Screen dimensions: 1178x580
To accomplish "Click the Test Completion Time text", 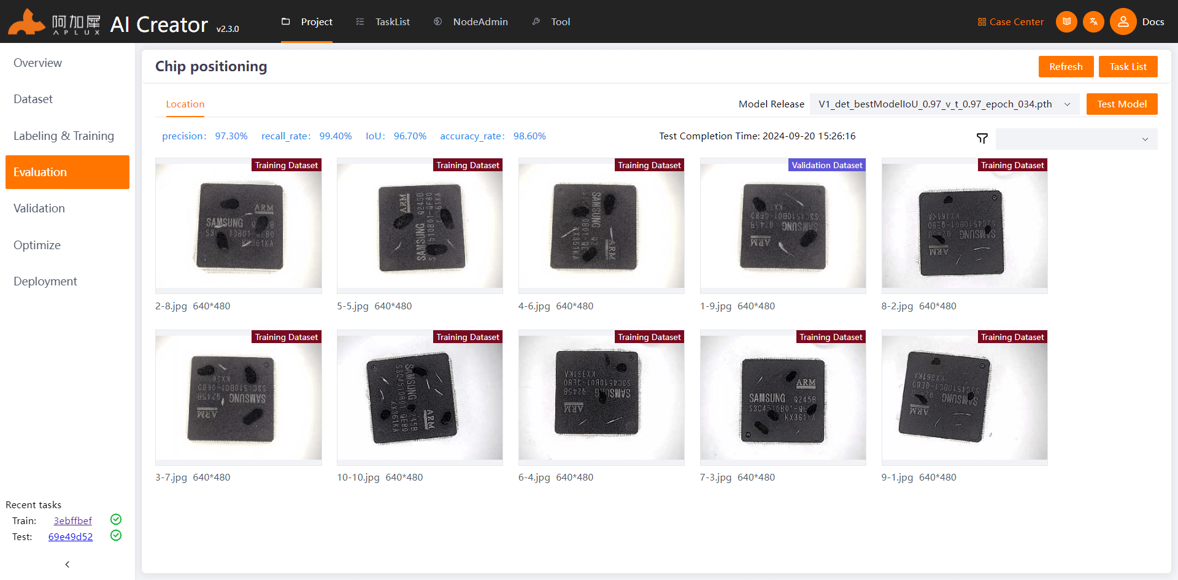I will click(x=757, y=136).
